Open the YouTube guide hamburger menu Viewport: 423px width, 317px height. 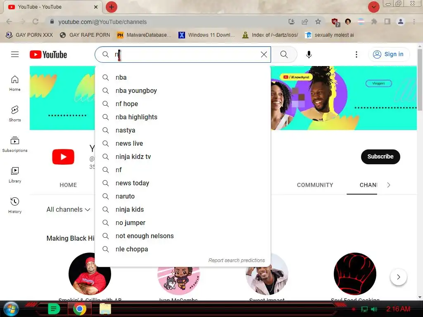[15, 54]
